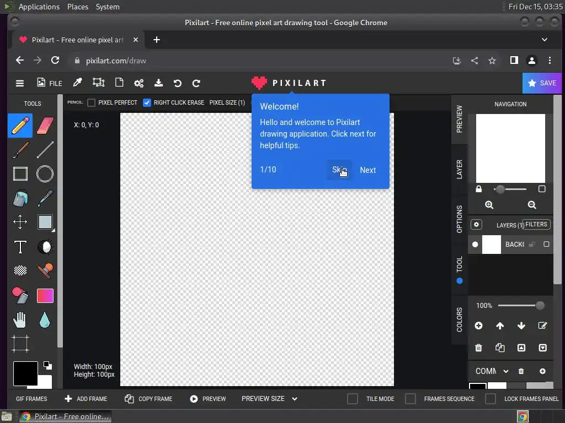Open the Layer side tab
This screenshot has width=565, height=423.
pyautogui.click(x=460, y=169)
